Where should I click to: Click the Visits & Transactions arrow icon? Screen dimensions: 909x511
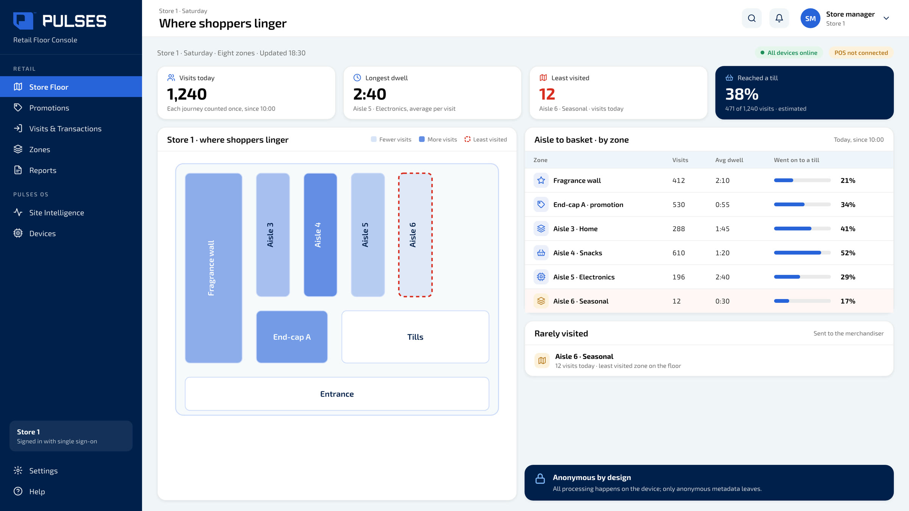pyautogui.click(x=18, y=128)
